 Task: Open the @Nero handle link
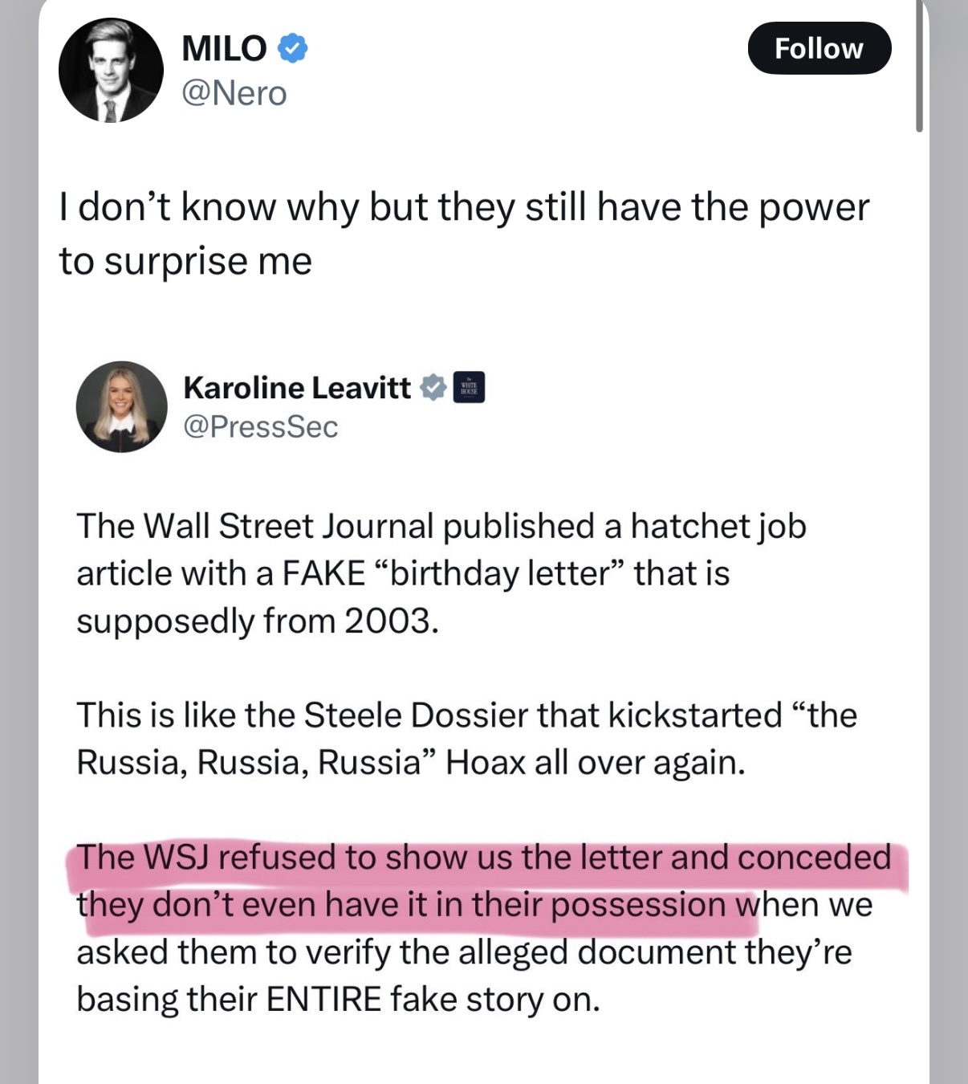(x=234, y=94)
